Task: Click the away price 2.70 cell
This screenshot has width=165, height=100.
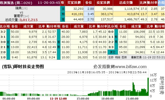Action: 89,19
